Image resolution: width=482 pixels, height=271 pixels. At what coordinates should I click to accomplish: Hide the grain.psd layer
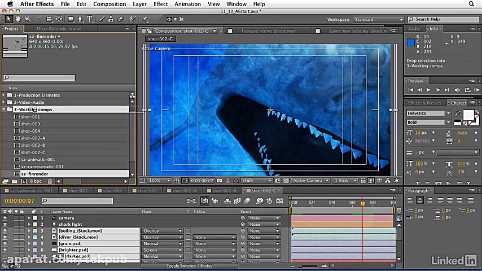5,244
